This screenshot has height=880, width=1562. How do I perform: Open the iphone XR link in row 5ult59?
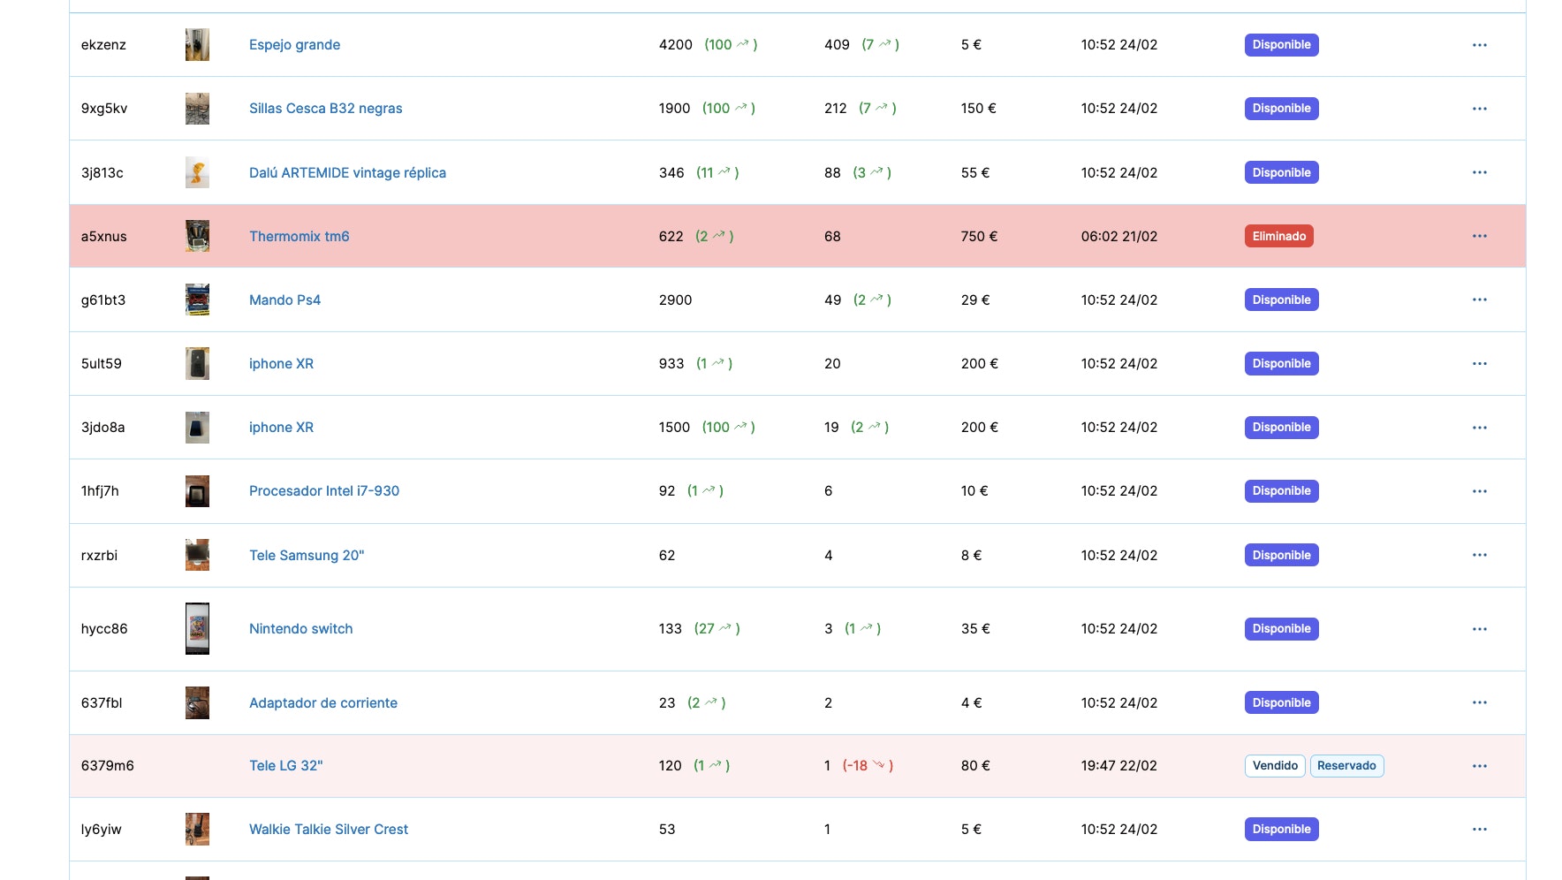(x=281, y=363)
